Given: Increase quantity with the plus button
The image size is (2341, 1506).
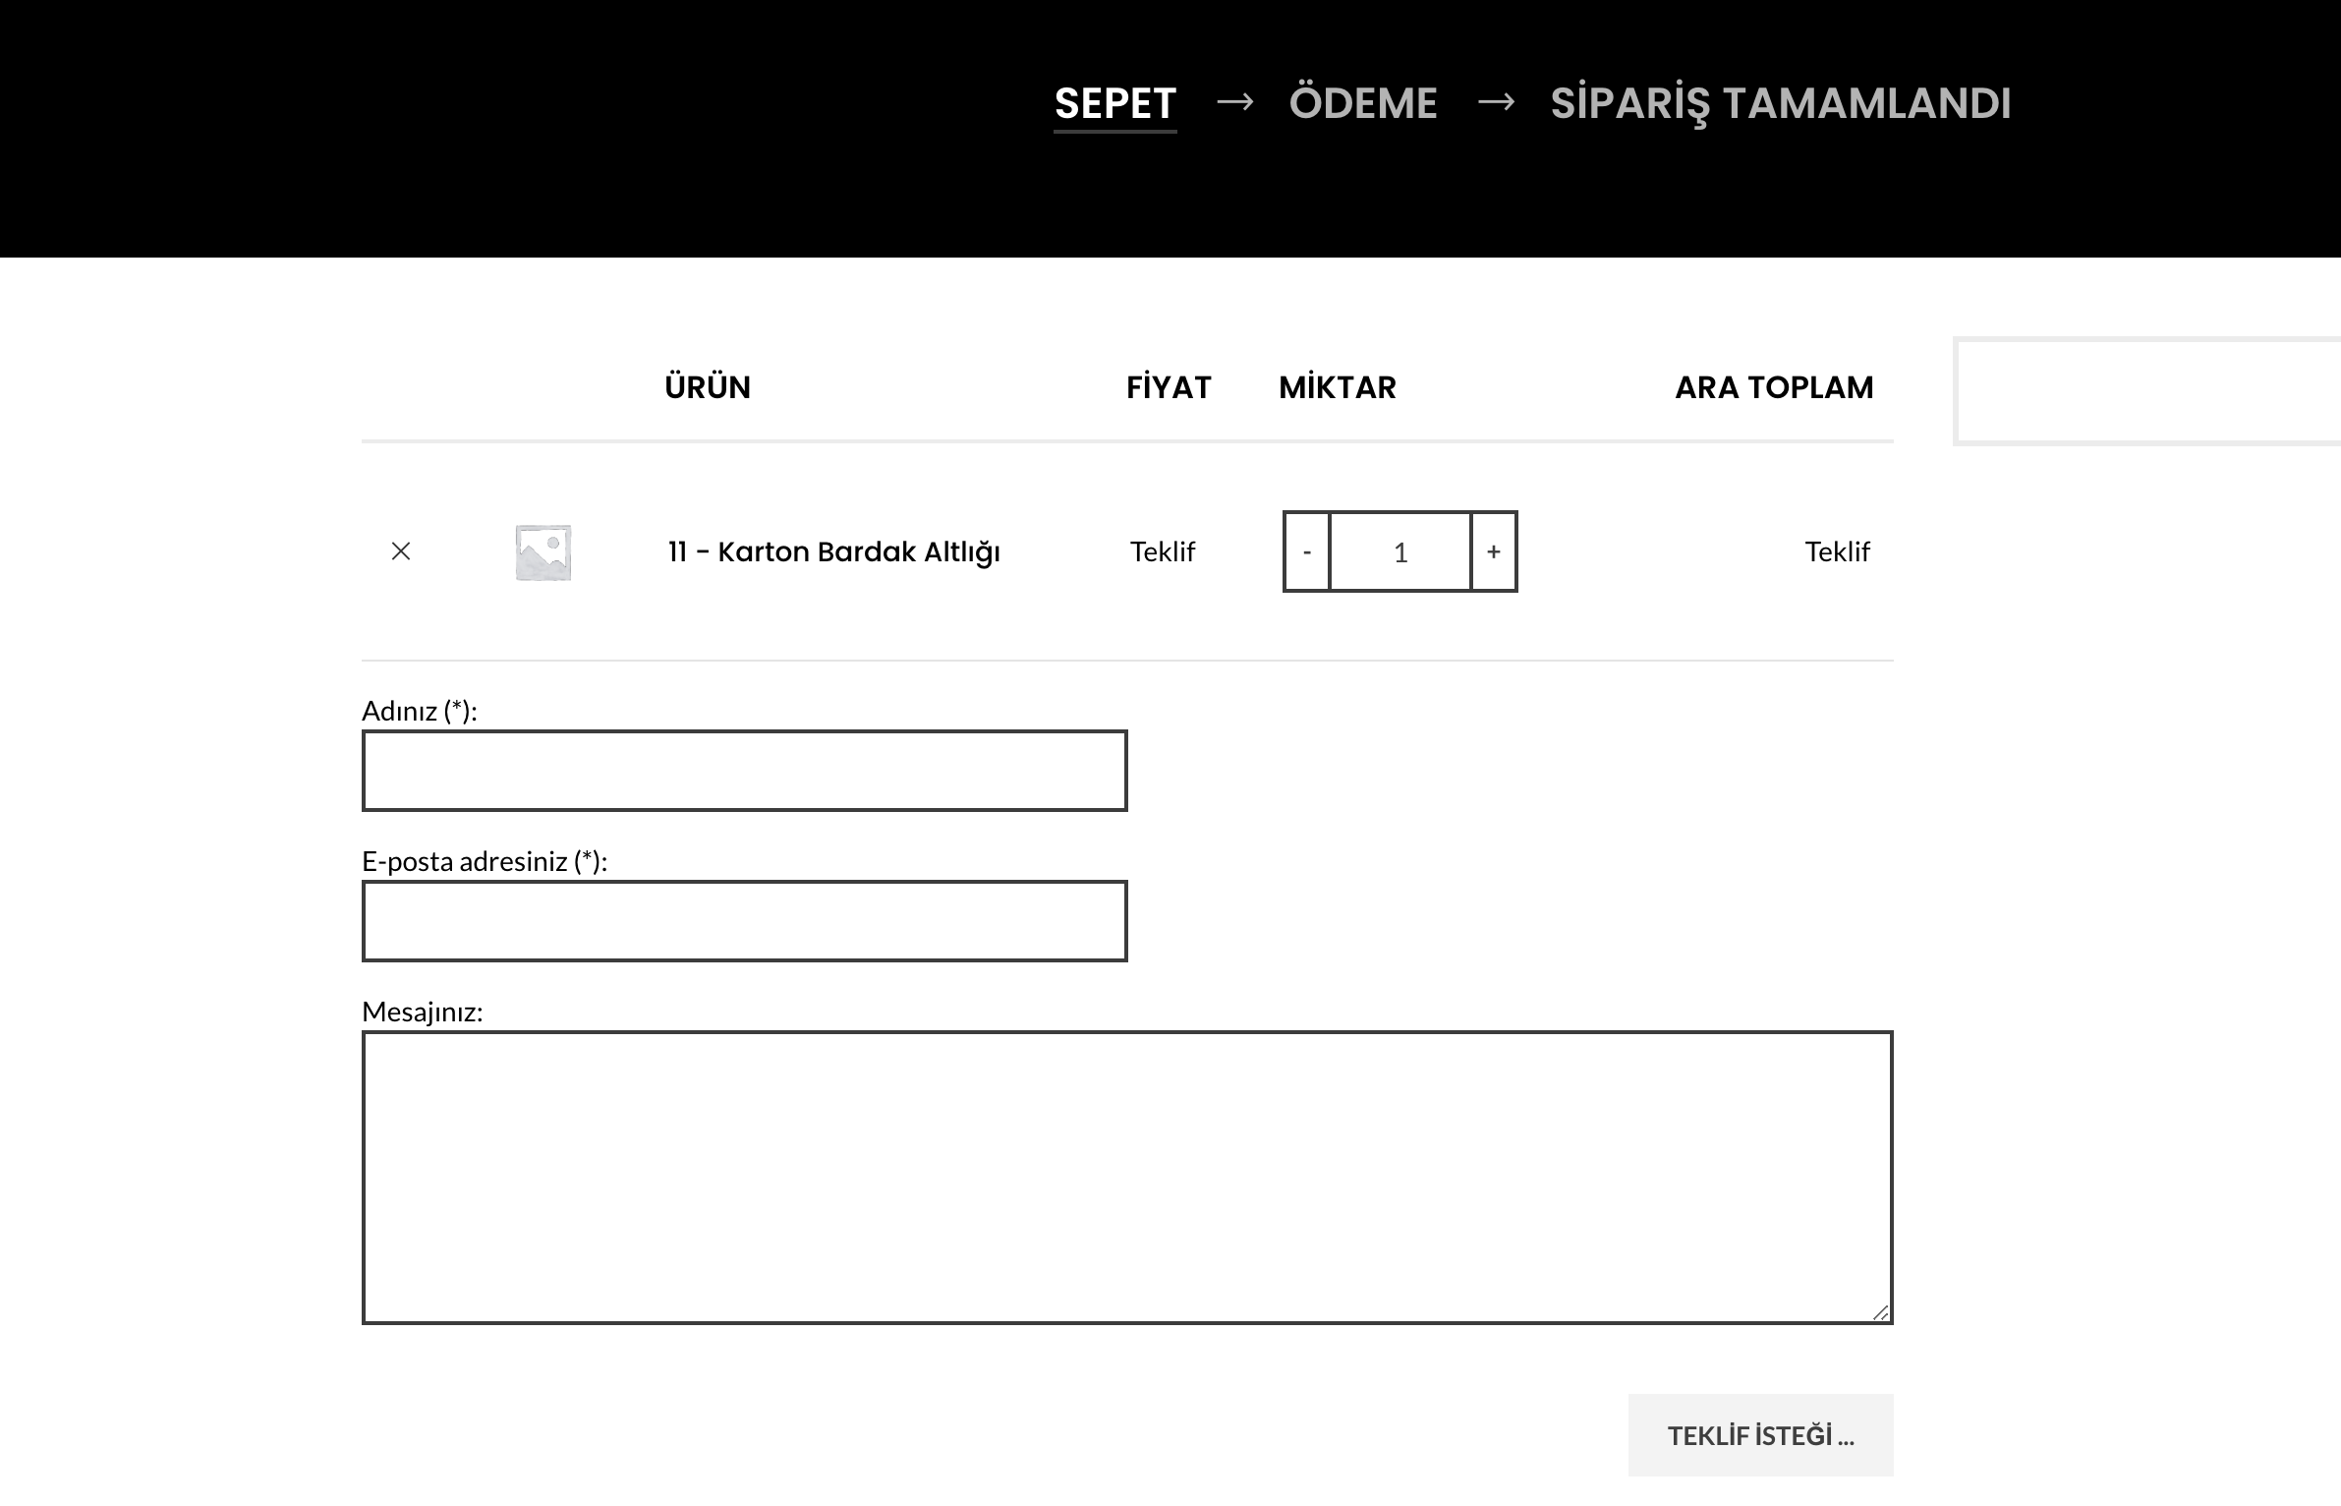Looking at the screenshot, I should [x=1494, y=551].
